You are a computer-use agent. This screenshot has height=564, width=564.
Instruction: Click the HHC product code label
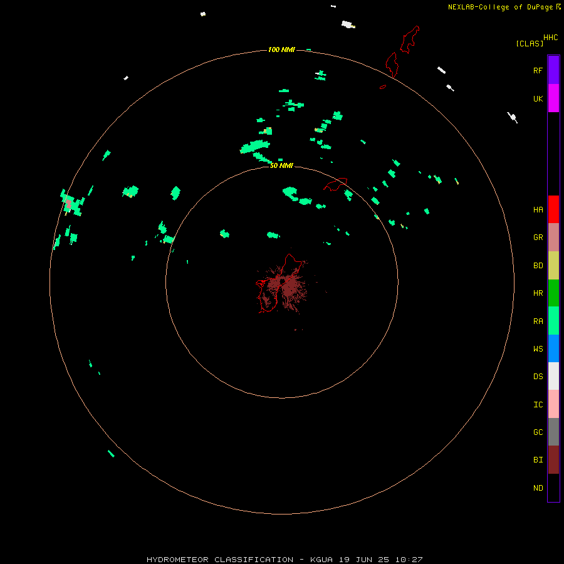550,38
